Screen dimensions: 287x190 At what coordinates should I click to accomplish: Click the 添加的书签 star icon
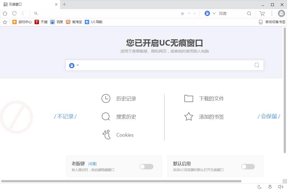click(x=189, y=117)
